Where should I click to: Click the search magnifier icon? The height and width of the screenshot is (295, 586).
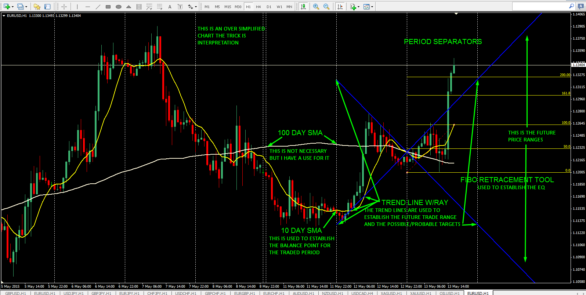point(571,6)
